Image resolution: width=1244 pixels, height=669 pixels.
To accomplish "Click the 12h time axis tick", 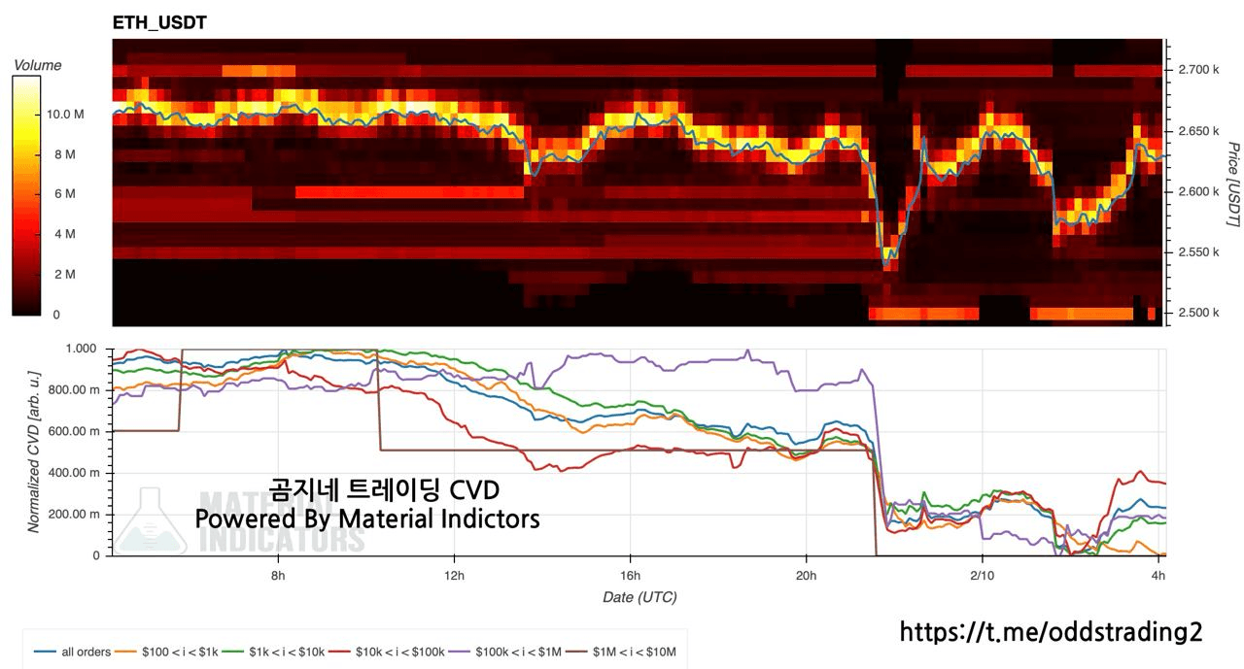I will [454, 575].
